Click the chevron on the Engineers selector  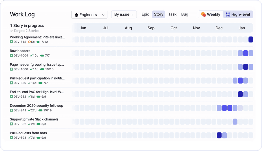tap(104, 14)
